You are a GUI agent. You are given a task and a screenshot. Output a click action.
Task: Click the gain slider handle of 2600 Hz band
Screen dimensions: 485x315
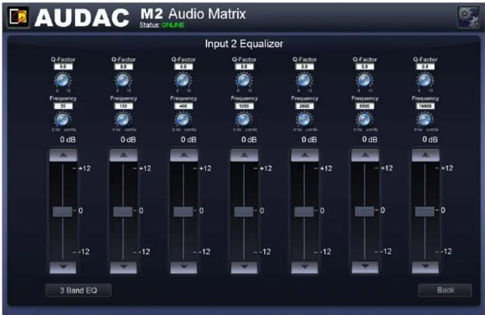pos(304,212)
